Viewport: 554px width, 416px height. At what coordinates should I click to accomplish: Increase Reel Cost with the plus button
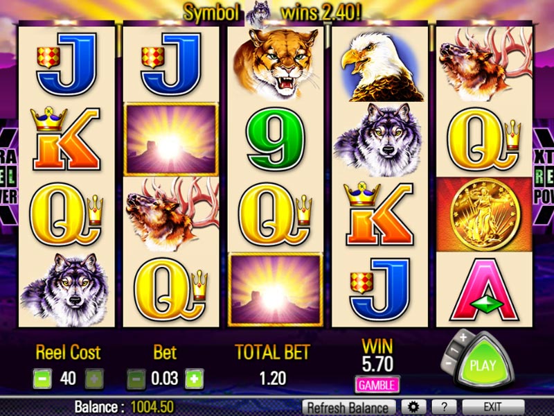pos(94,379)
